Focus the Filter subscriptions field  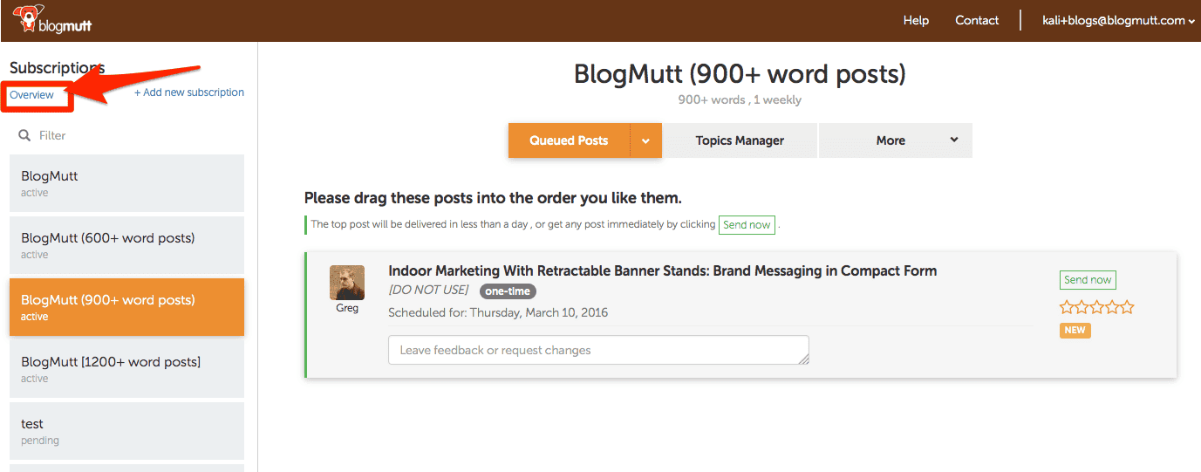127,135
